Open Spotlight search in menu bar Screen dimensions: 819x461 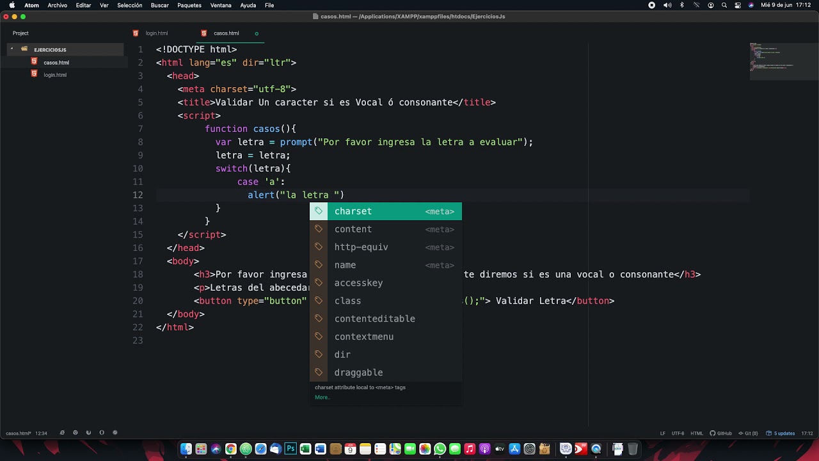[724, 5]
